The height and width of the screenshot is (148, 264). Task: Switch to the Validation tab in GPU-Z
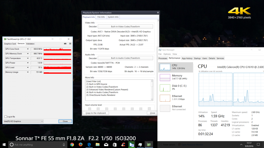(30, 44)
